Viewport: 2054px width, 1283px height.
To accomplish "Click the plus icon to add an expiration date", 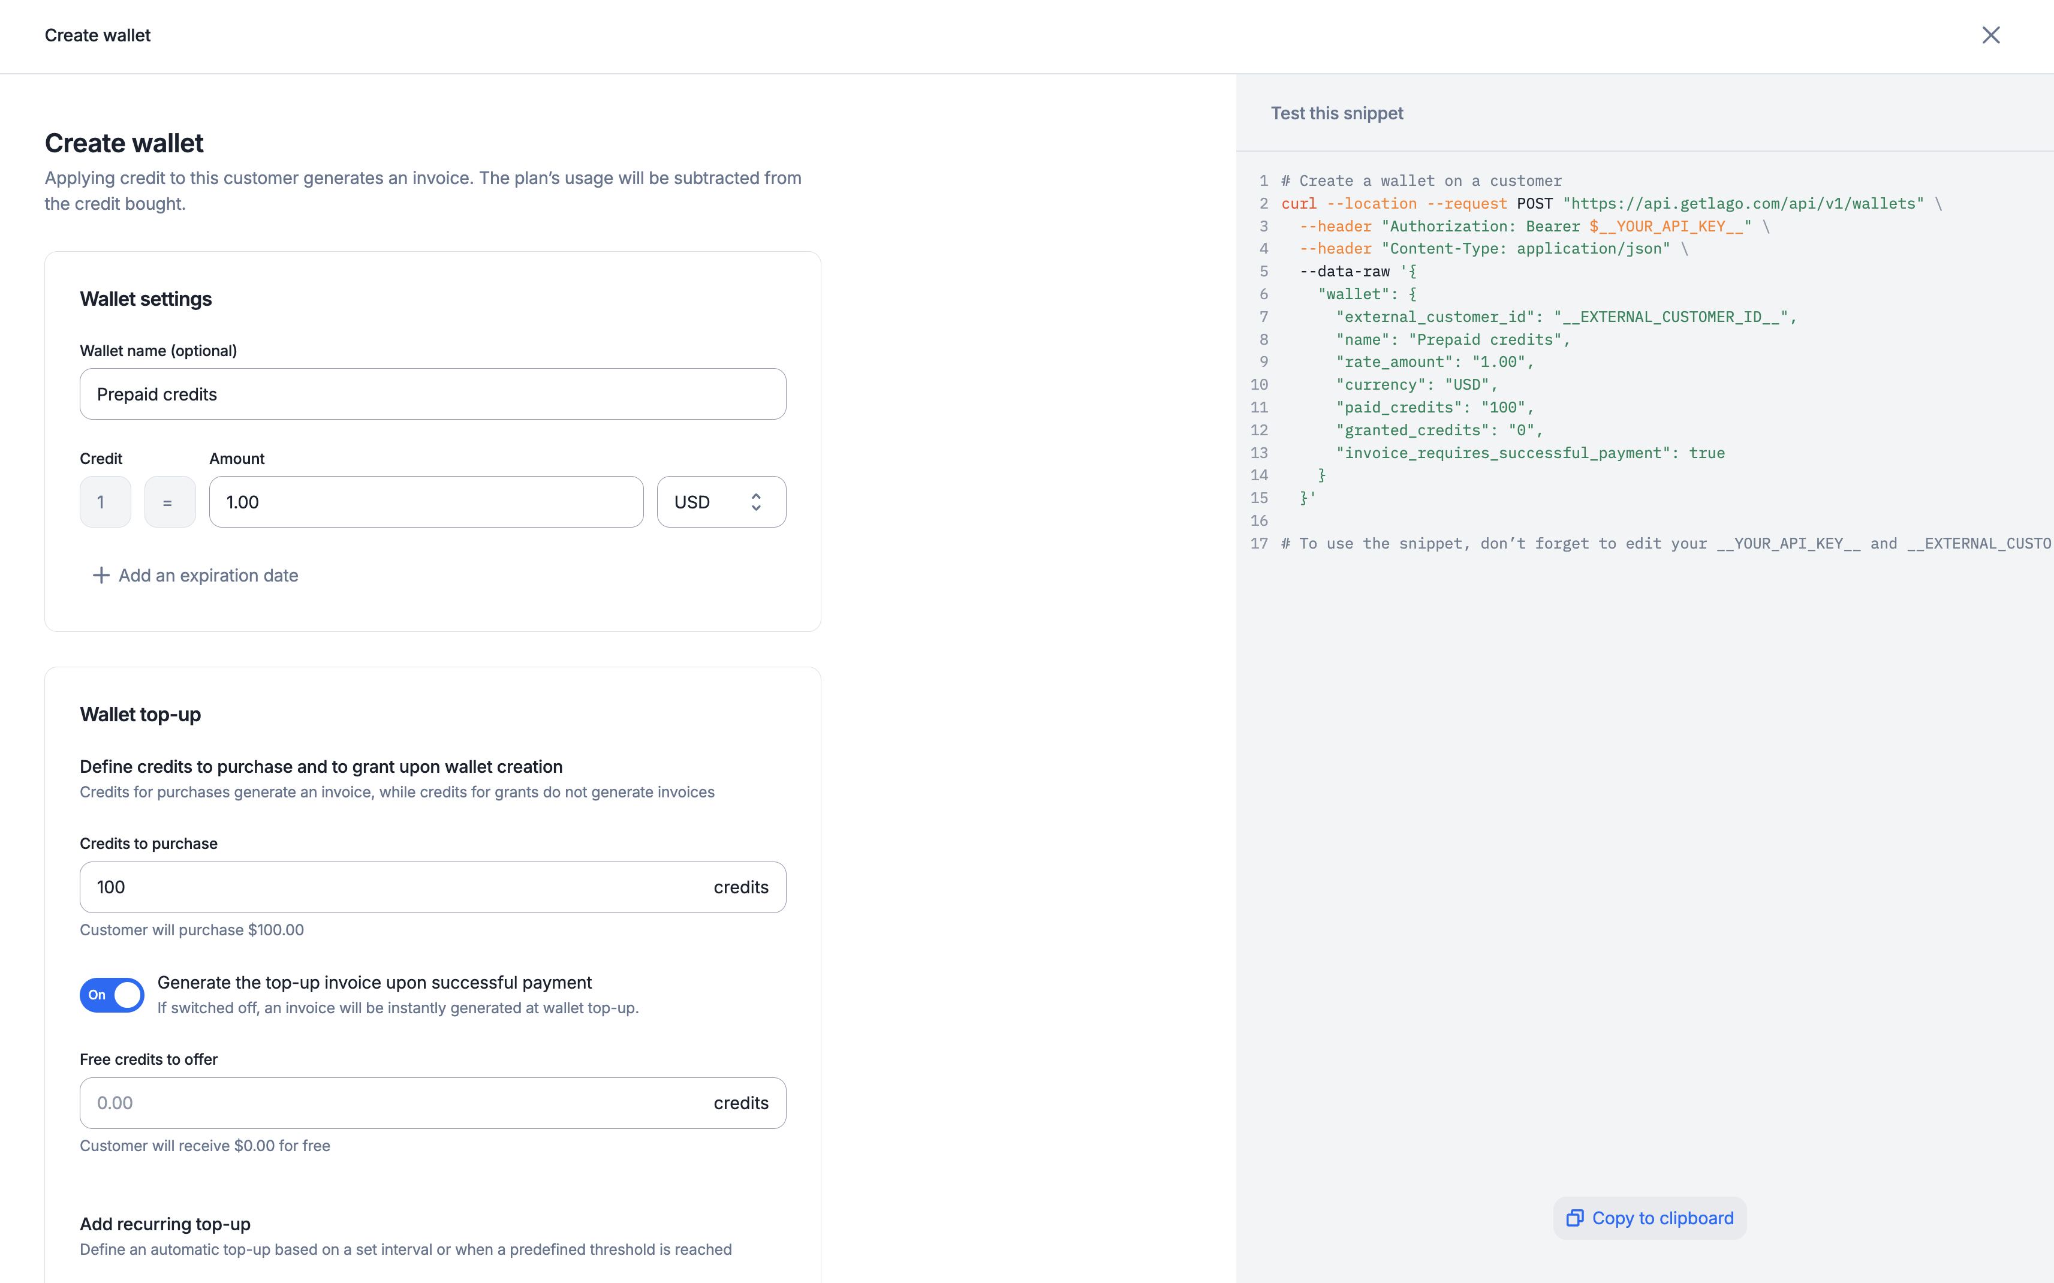I will tap(101, 576).
